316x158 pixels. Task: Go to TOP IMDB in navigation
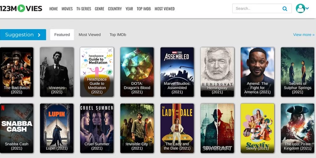click(x=144, y=9)
